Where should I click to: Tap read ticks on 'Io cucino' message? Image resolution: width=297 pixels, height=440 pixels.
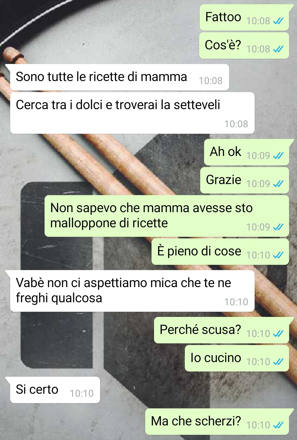pos(278,362)
